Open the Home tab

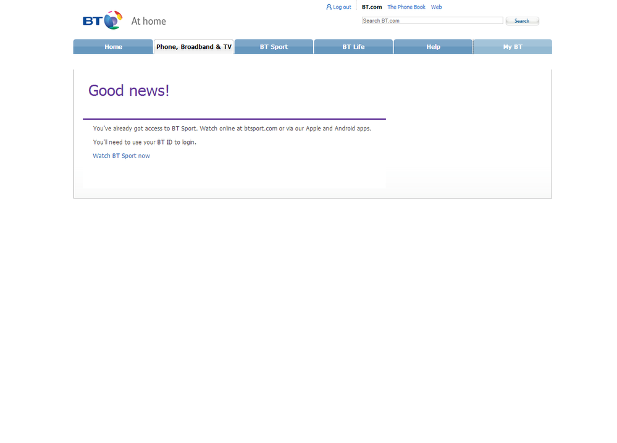113,46
